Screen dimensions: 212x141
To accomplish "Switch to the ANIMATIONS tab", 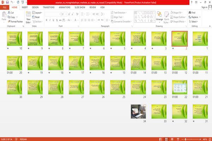I will click(x=65, y=7).
